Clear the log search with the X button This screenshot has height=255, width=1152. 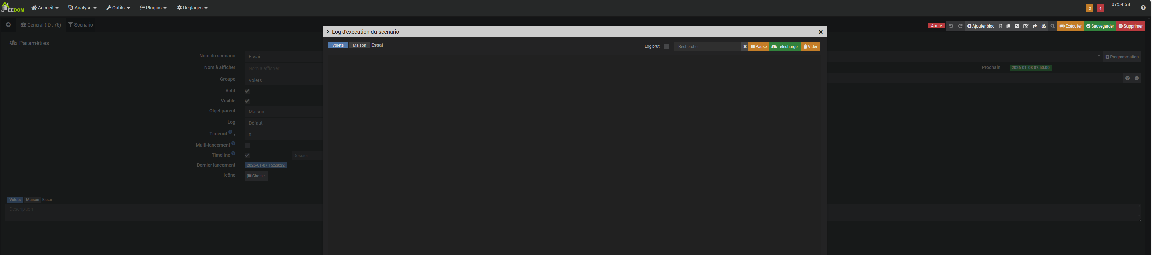745,47
